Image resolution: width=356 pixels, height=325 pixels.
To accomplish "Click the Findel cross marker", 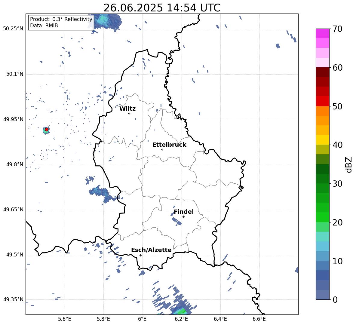I will tap(183, 217).
